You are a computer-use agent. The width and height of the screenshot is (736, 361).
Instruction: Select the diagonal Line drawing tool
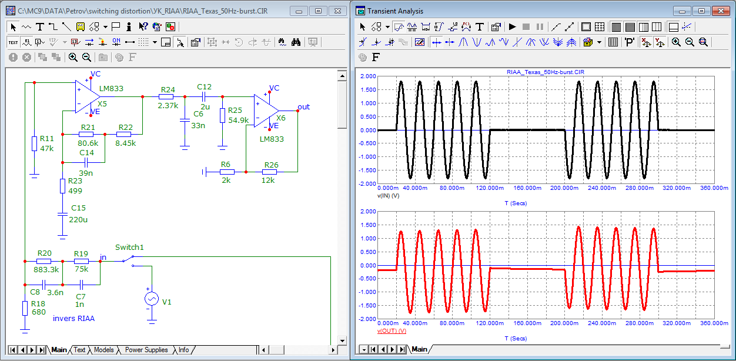(66, 26)
